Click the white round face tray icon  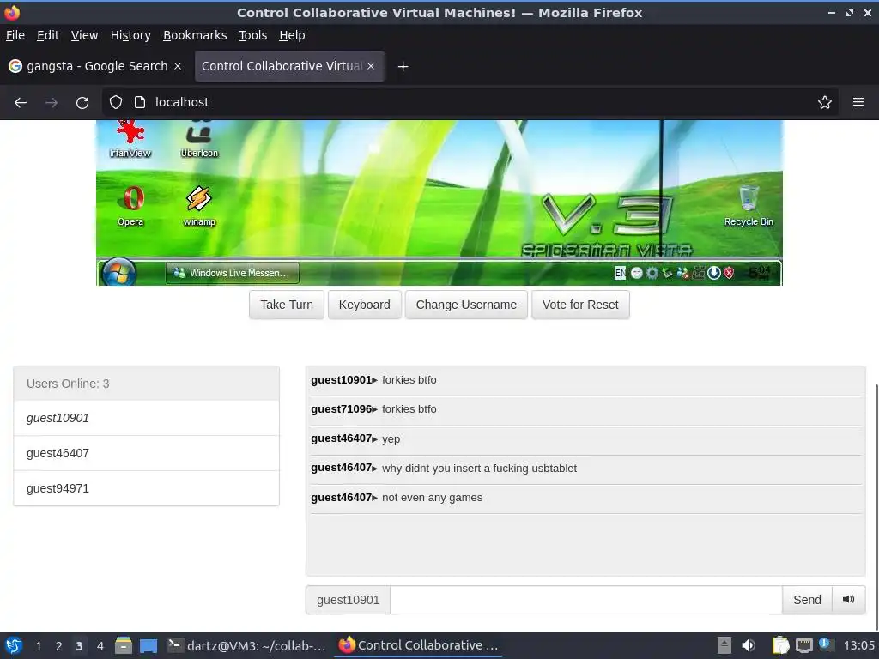coord(636,273)
